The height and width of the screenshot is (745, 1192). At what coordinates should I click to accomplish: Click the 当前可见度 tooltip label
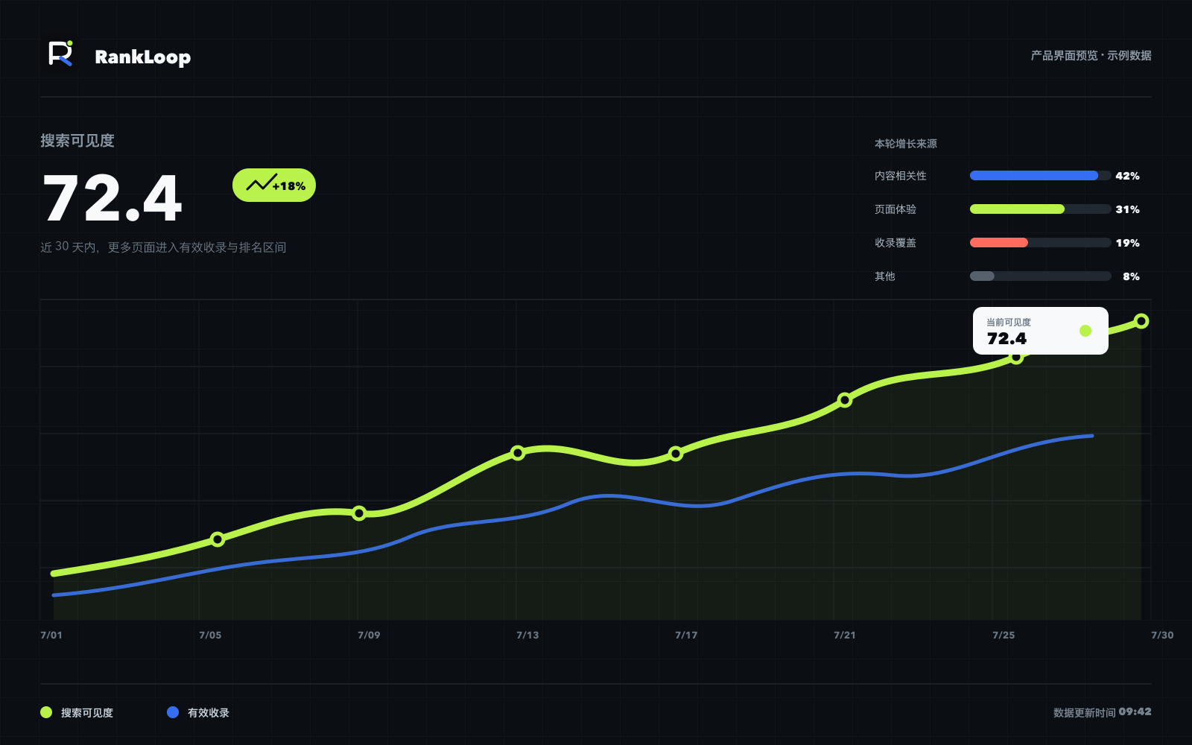[x=1009, y=323]
